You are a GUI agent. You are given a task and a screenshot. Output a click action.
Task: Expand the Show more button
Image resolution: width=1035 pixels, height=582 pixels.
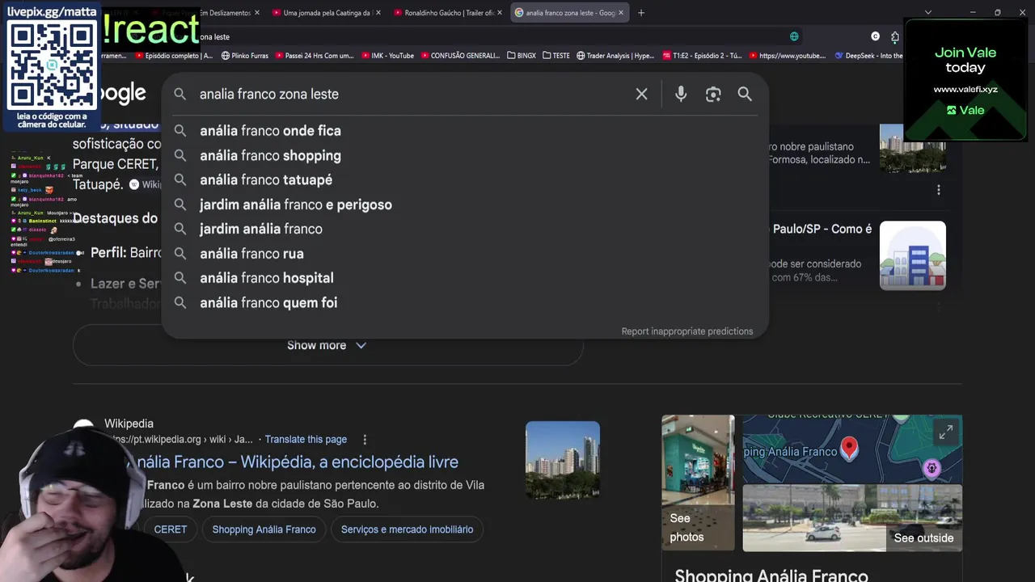click(x=327, y=345)
